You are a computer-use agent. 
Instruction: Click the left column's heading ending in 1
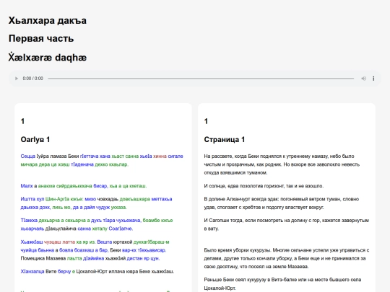(x=35, y=140)
